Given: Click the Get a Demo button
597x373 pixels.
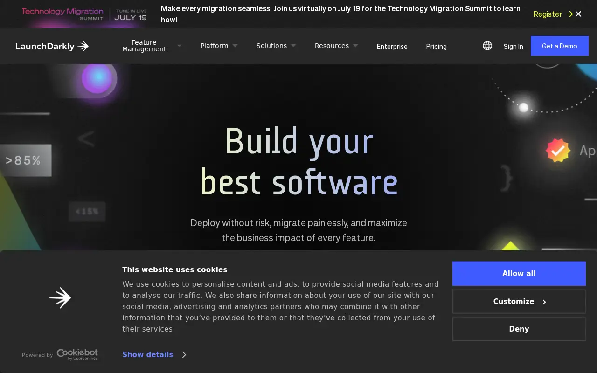Looking at the screenshot, I should tap(560, 46).
